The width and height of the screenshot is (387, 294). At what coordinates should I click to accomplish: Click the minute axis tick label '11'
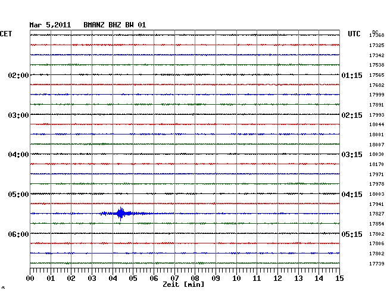pos(257,279)
